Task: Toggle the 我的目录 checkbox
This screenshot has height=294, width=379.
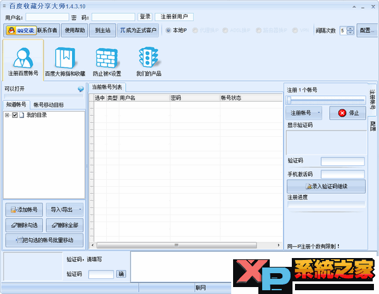Action: pos(15,115)
